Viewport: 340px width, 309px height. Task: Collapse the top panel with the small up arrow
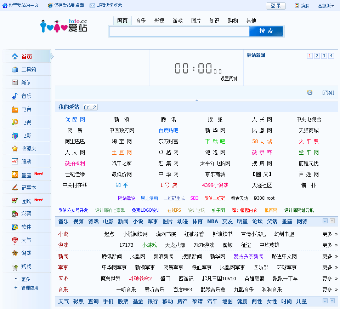[197, 101]
